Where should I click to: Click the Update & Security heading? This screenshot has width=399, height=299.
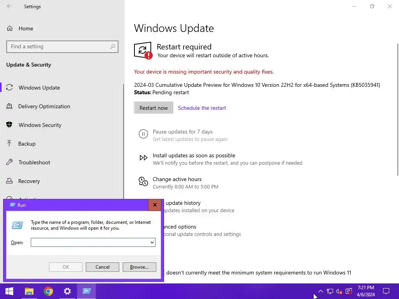28,65
